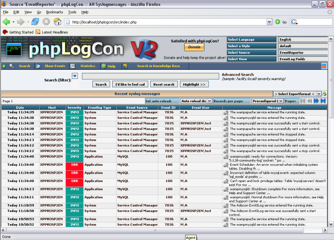
Task: Click detail icon for Shutdown complete message
Action: pos(226,189)
